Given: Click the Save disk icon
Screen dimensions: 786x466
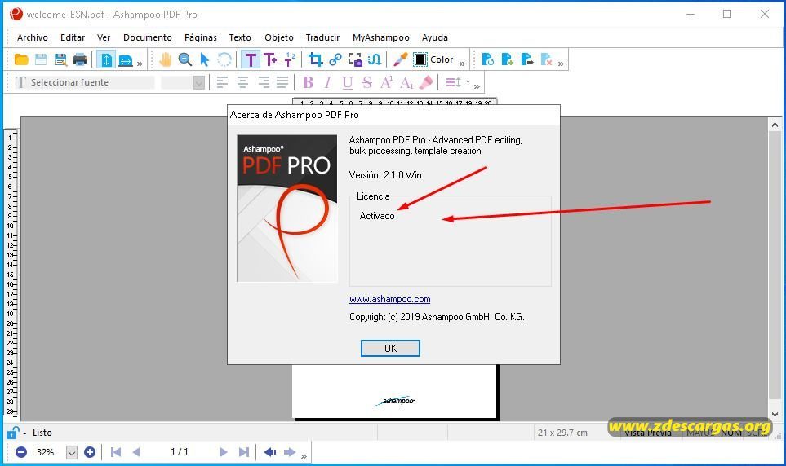Looking at the screenshot, I should 41,59.
